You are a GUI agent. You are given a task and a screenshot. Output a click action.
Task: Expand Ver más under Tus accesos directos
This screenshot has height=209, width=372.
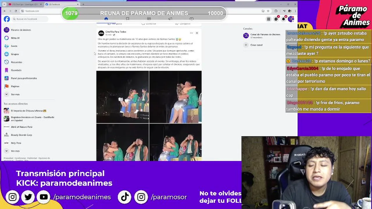pos(12,151)
